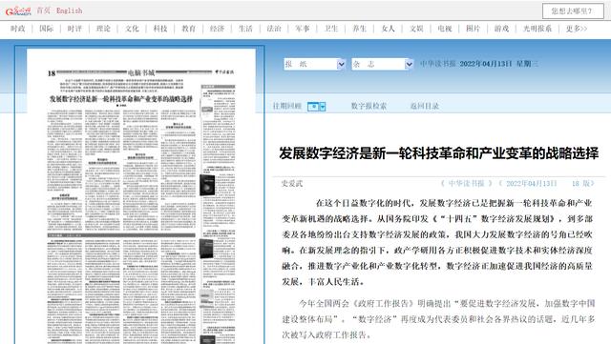Open the 电视 navigation item
Viewport: 611px width, 344px height.
[445, 29]
